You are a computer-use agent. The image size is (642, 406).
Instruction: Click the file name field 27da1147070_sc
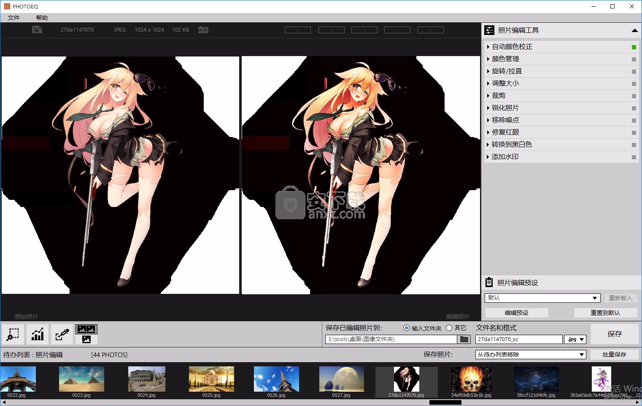coord(519,339)
